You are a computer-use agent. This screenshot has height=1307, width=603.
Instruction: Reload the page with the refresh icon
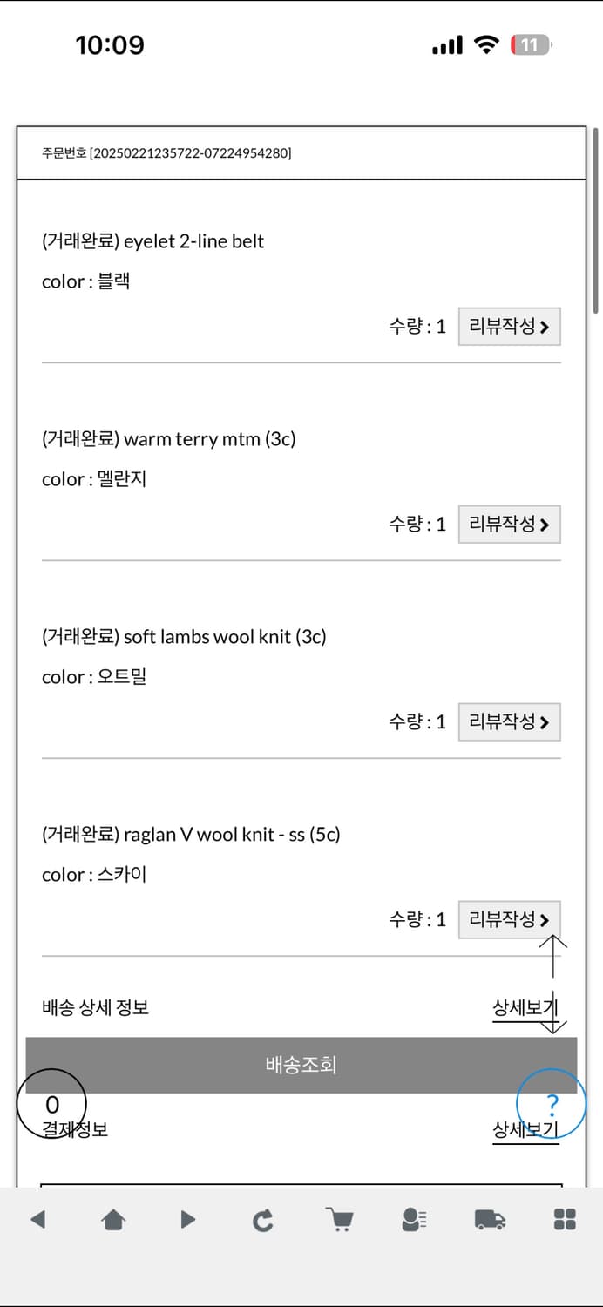tap(263, 1220)
